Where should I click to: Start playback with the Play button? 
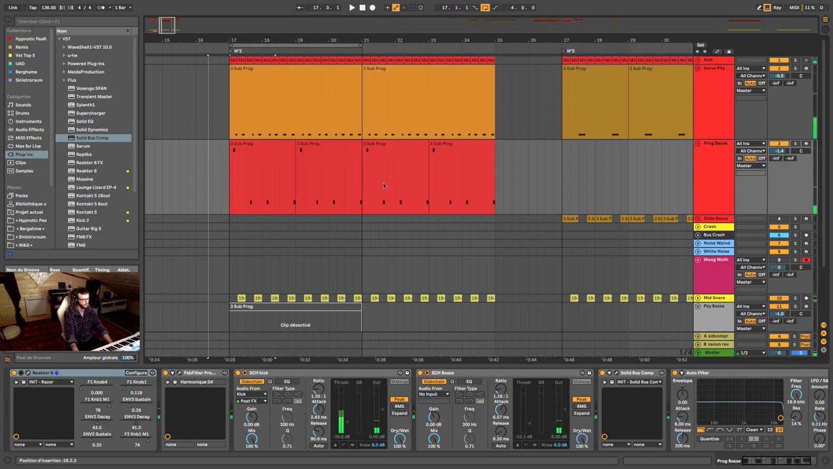352,8
